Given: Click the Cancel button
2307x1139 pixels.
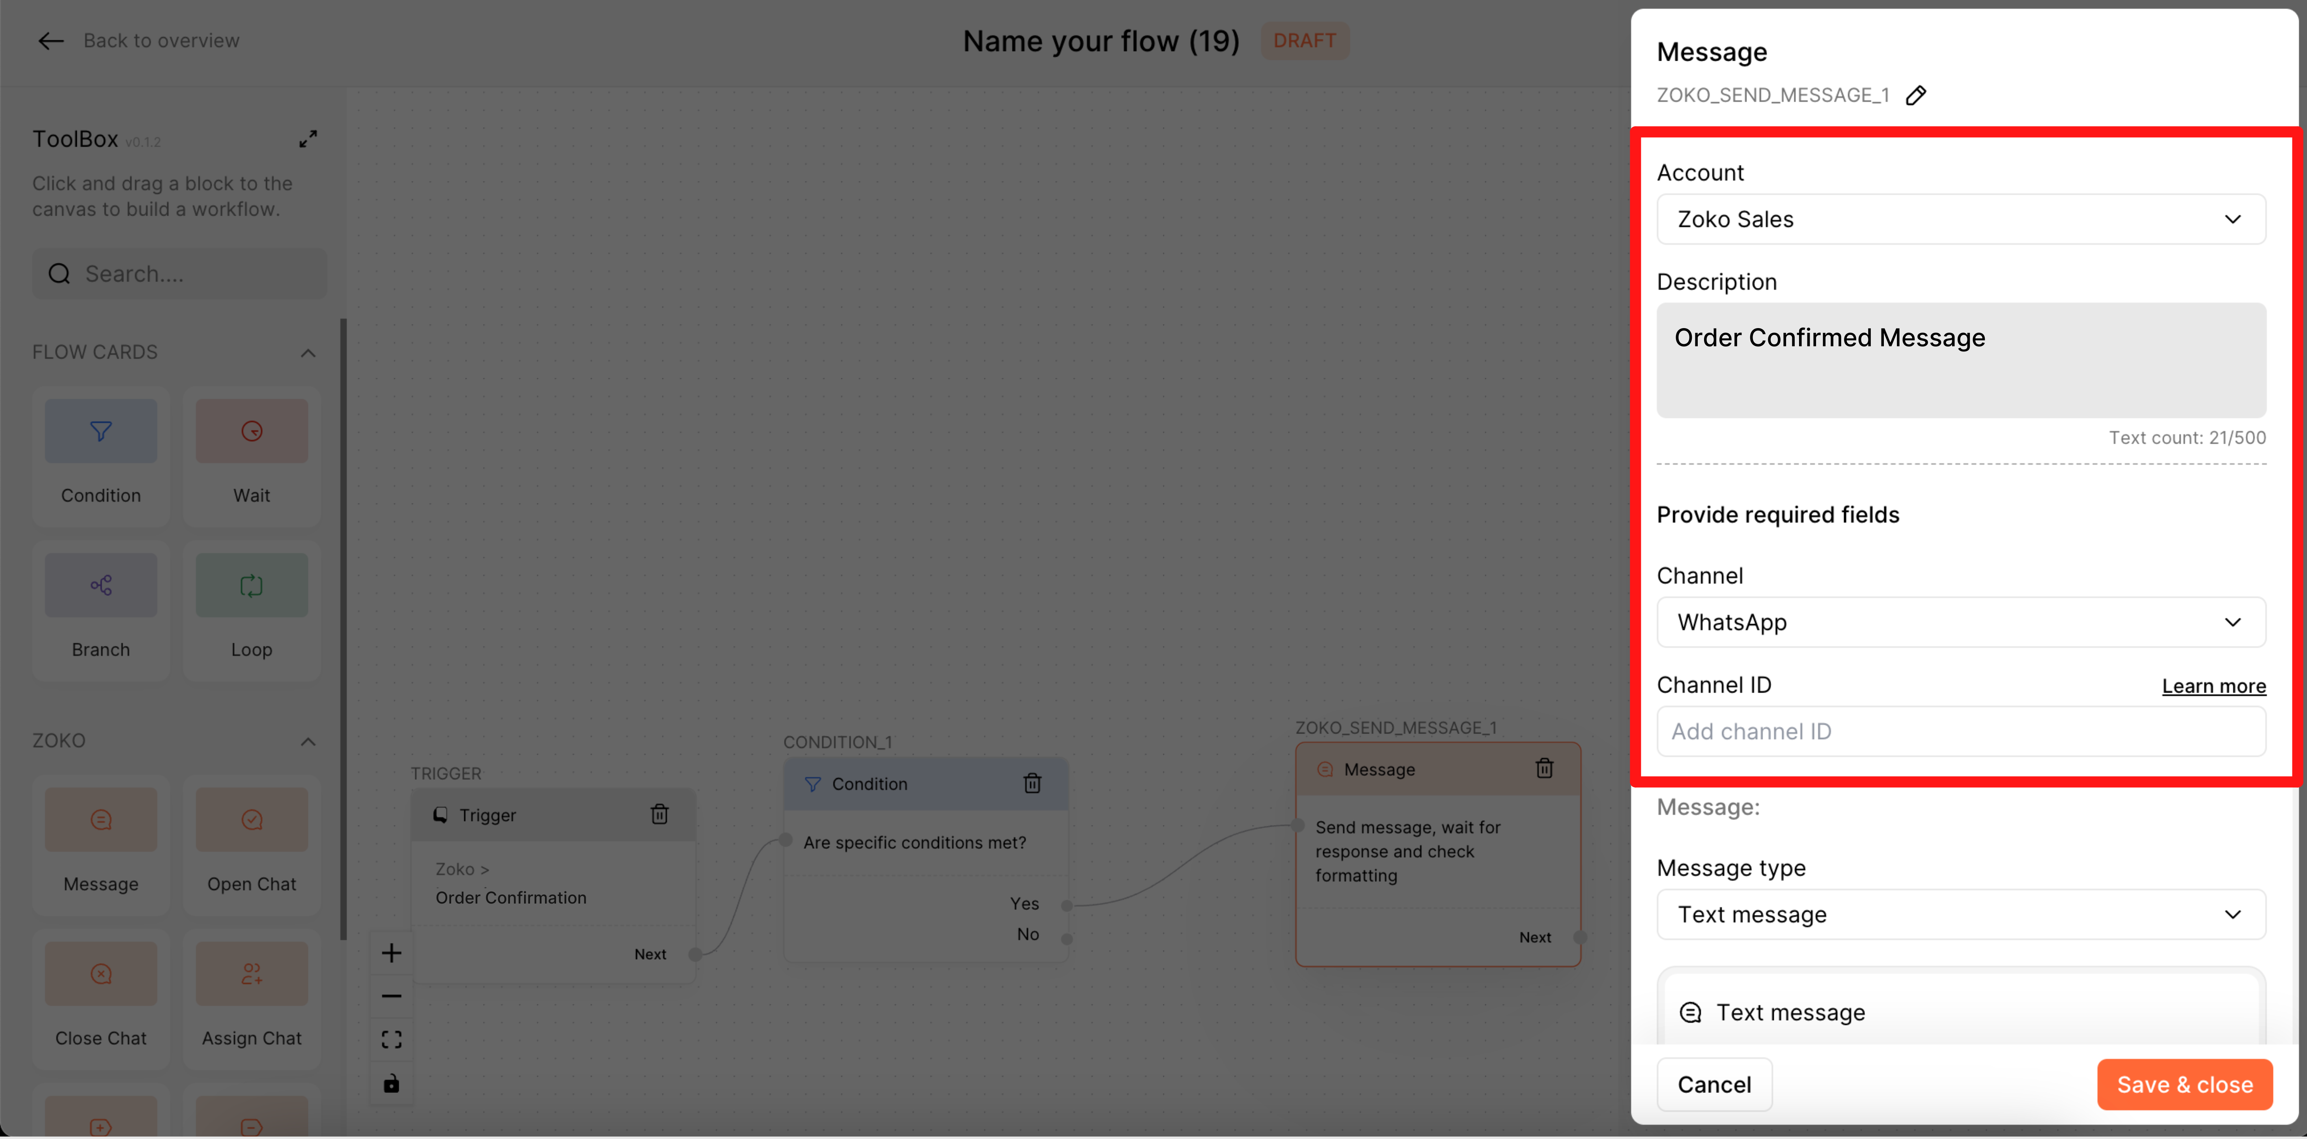Looking at the screenshot, I should (1714, 1085).
